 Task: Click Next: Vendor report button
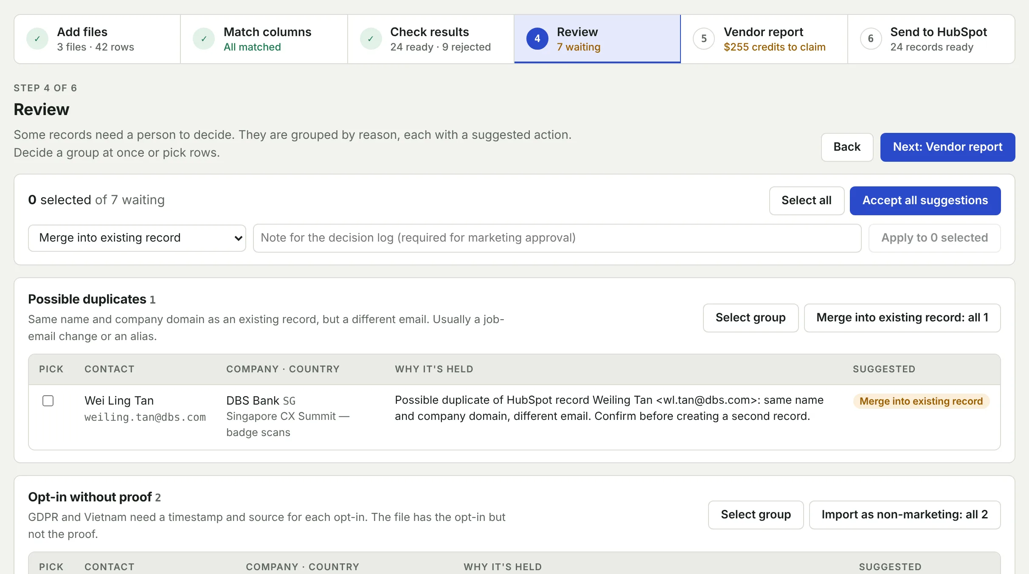947,147
